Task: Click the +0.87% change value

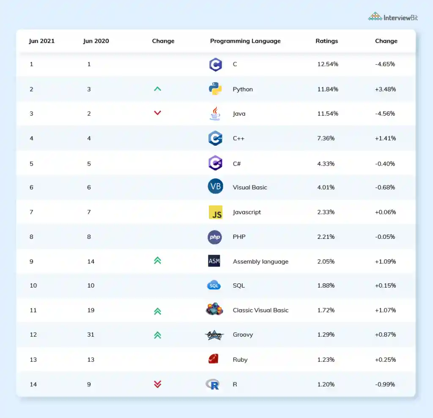Action: click(385, 335)
